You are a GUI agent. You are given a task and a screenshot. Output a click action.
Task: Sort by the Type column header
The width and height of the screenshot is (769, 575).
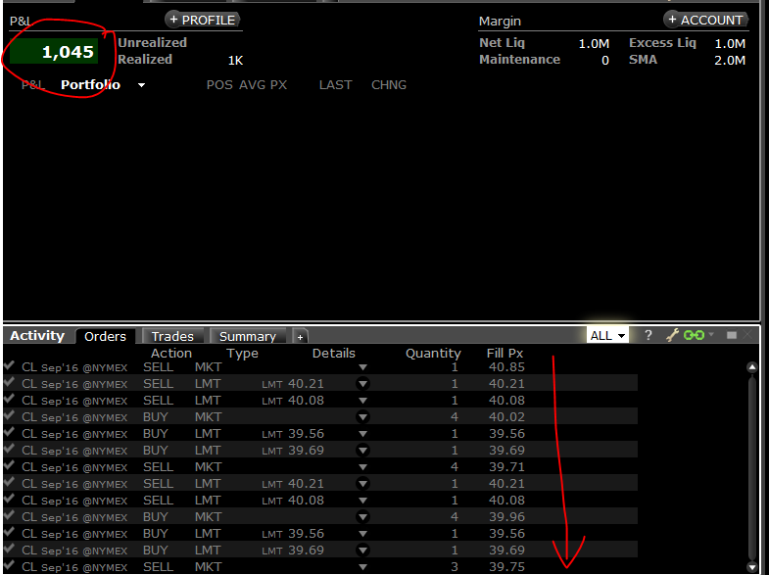(242, 353)
